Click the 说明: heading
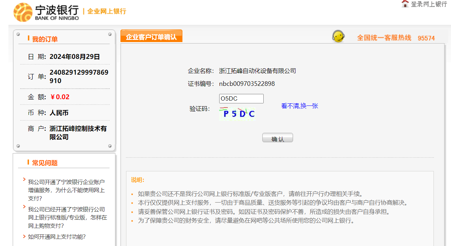Screen dimensions: 451x246 138,180
